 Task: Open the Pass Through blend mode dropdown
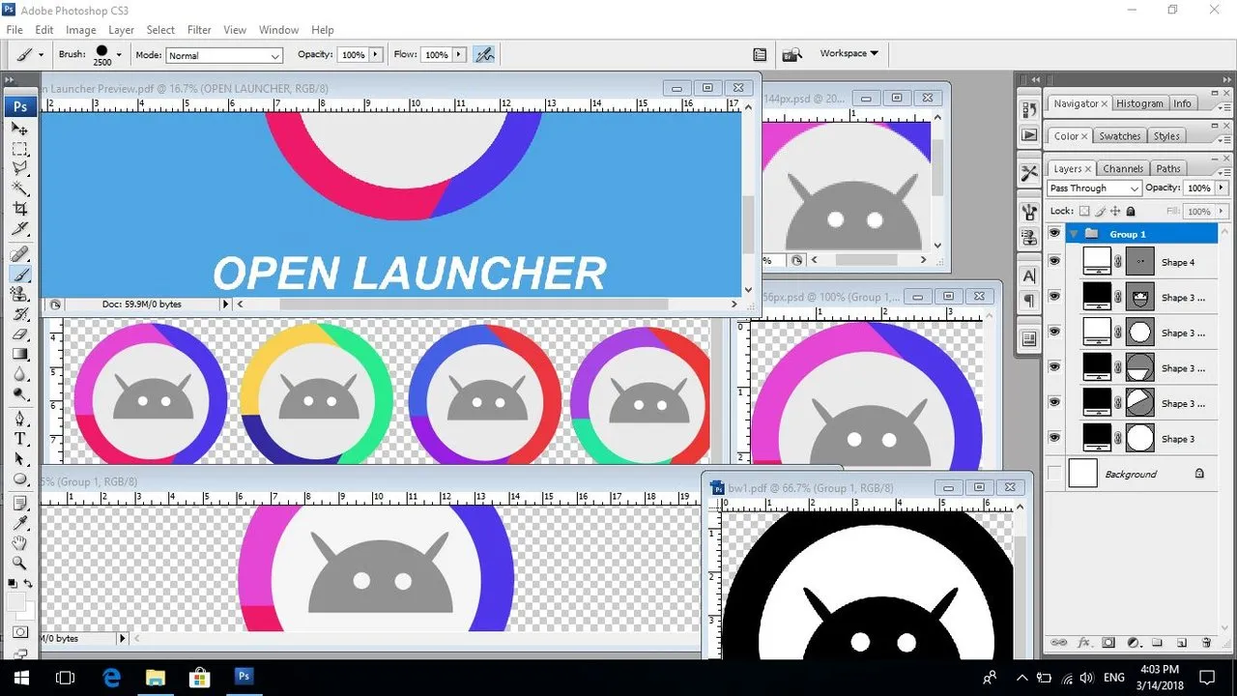pos(1094,188)
